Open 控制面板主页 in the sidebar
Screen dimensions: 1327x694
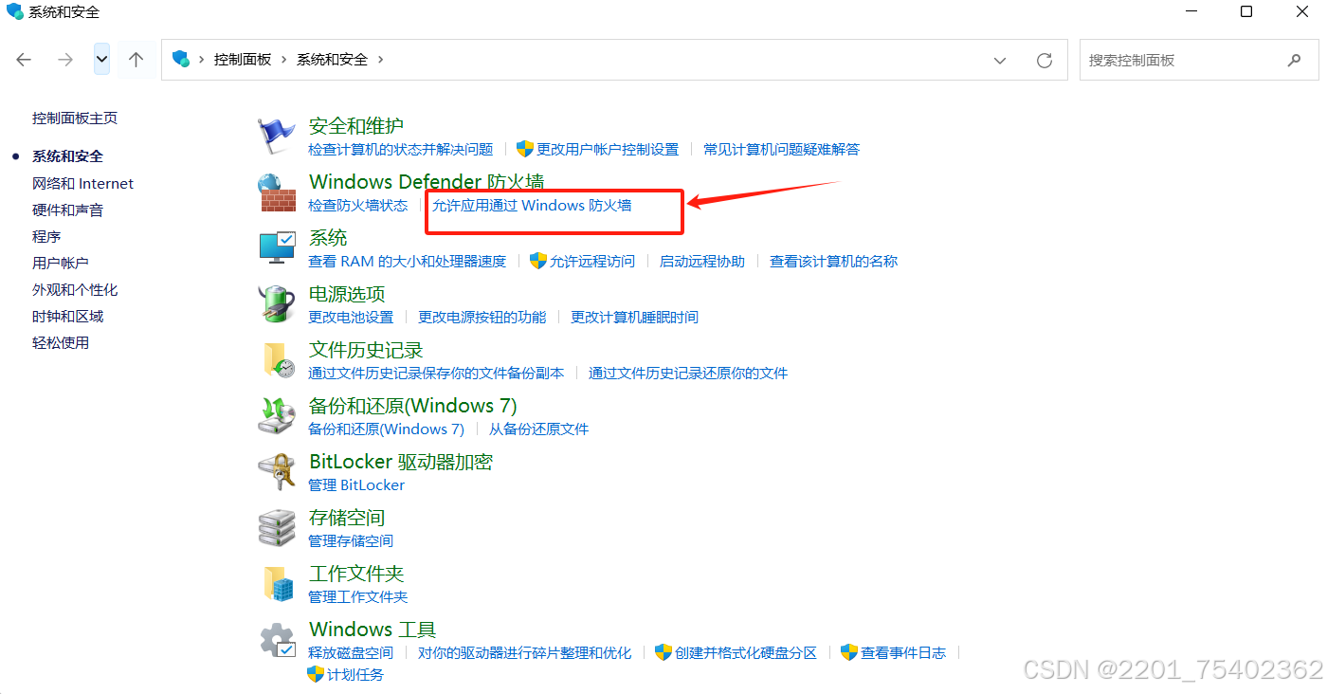tap(75, 119)
